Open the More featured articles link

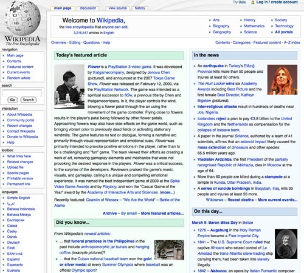coord(162,214)
